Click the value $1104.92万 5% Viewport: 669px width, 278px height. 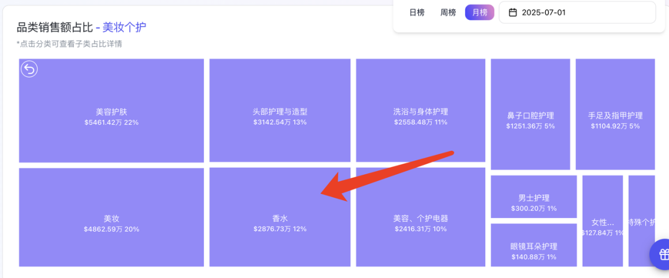(x=615, y=126)
